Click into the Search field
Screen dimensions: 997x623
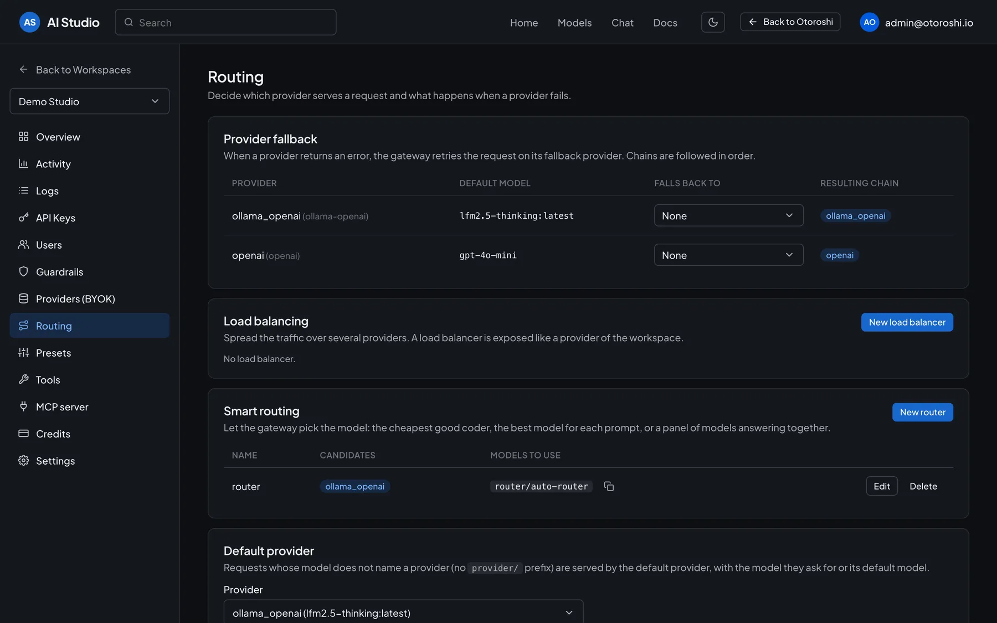pyautogui.click(x=225, y=22)
